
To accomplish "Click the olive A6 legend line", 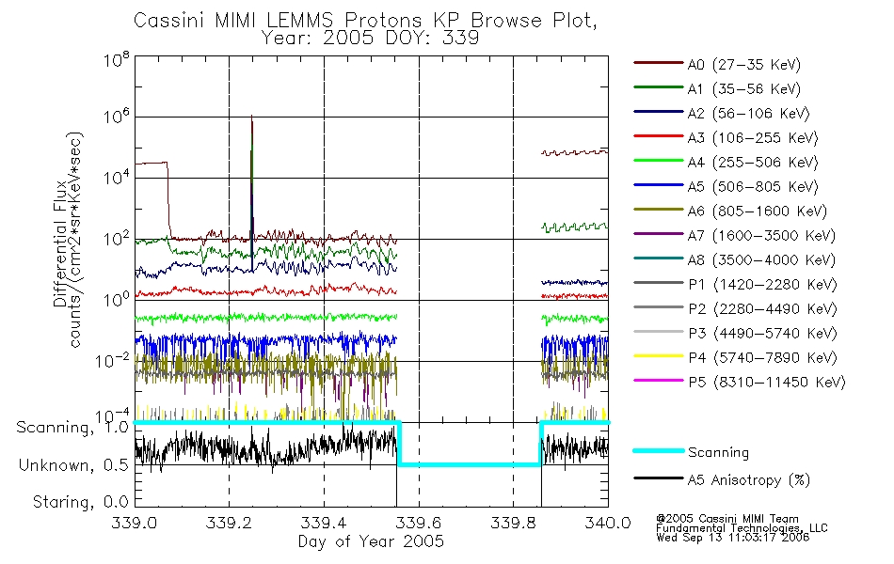I will (659, 210).
